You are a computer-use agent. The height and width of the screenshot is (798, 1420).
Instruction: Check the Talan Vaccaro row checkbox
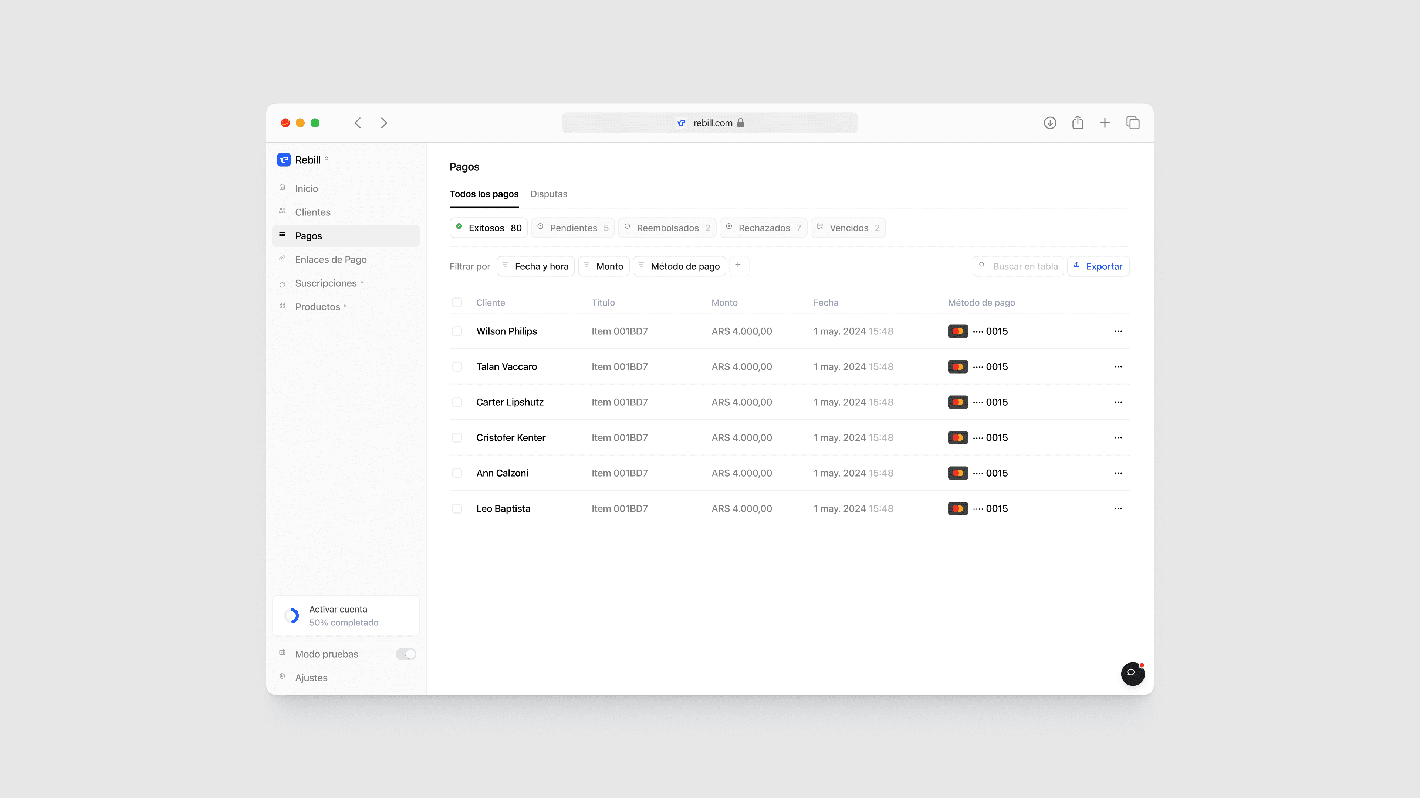tap(457, 367)
